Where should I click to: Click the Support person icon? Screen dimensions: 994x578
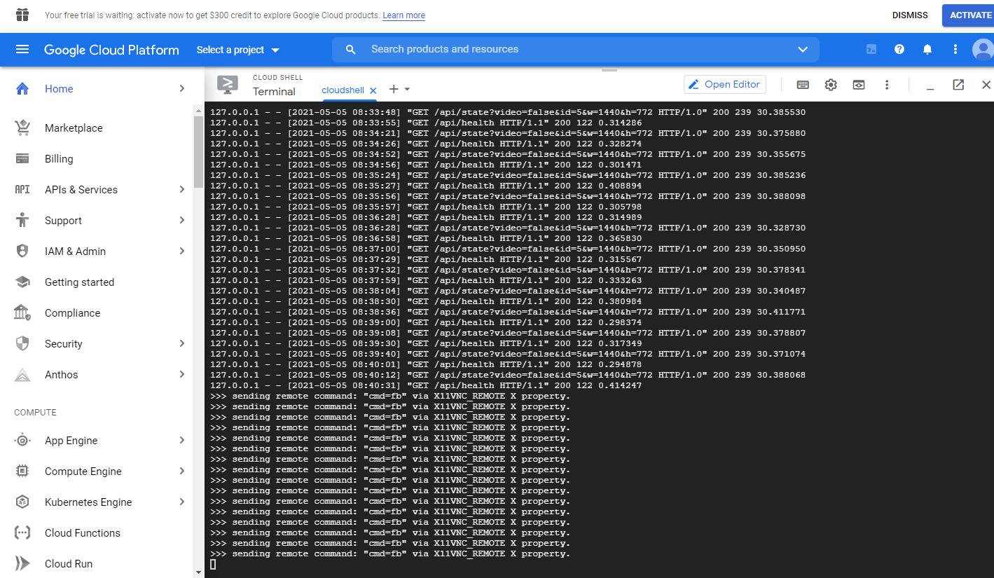[x=22, y=221]
